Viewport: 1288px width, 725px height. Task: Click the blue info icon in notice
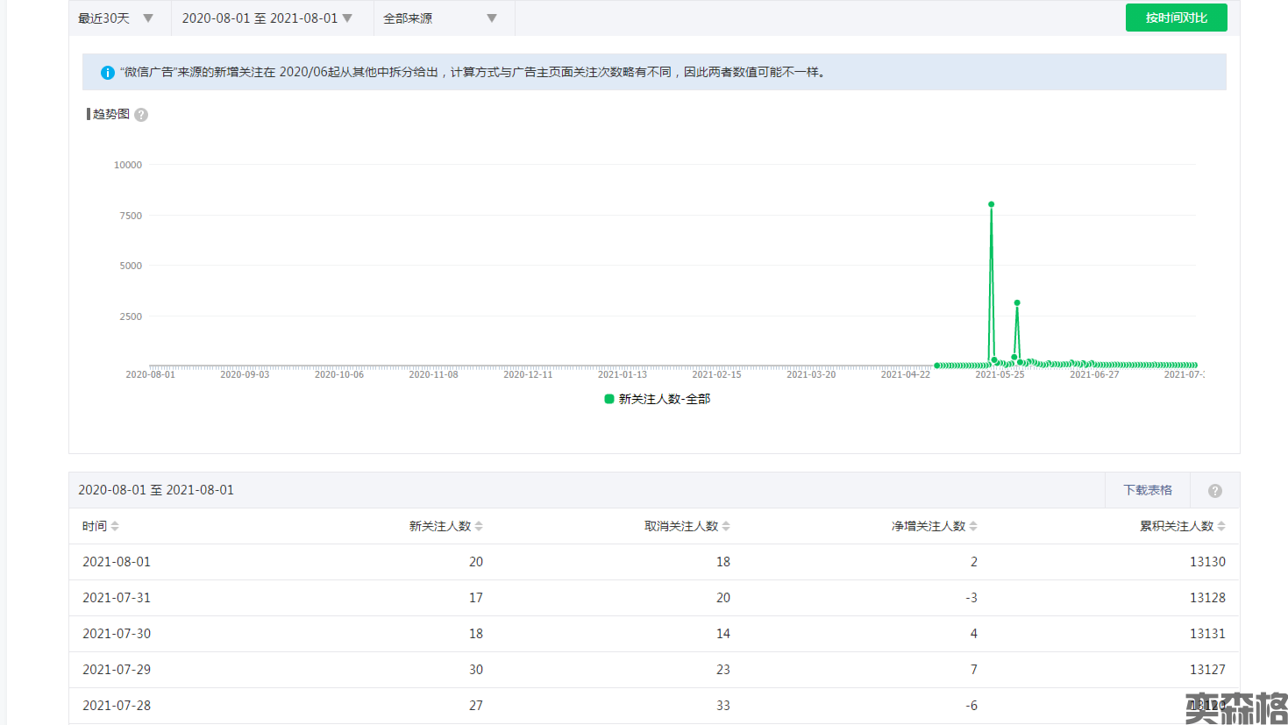[x=107, y=73]
